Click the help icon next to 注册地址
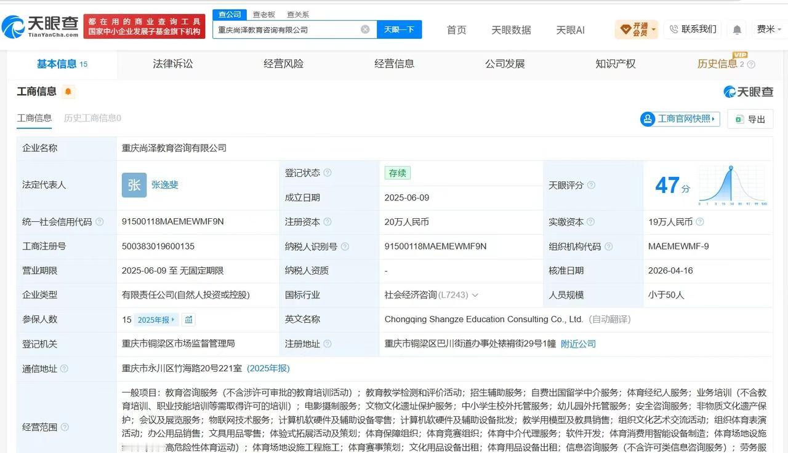 click(328, 344)
